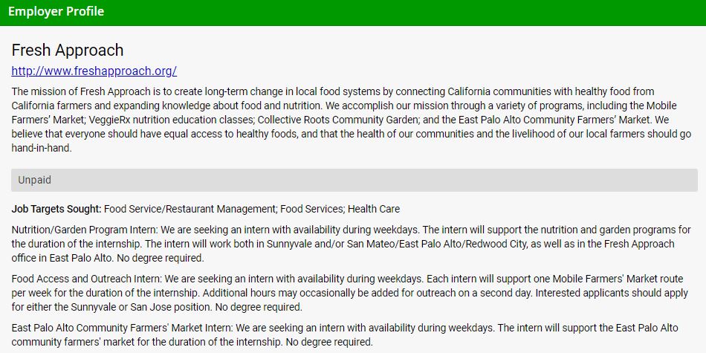
Task: Click the Food Access and Outreach Intern title
Action: click(x=85, y=279)
